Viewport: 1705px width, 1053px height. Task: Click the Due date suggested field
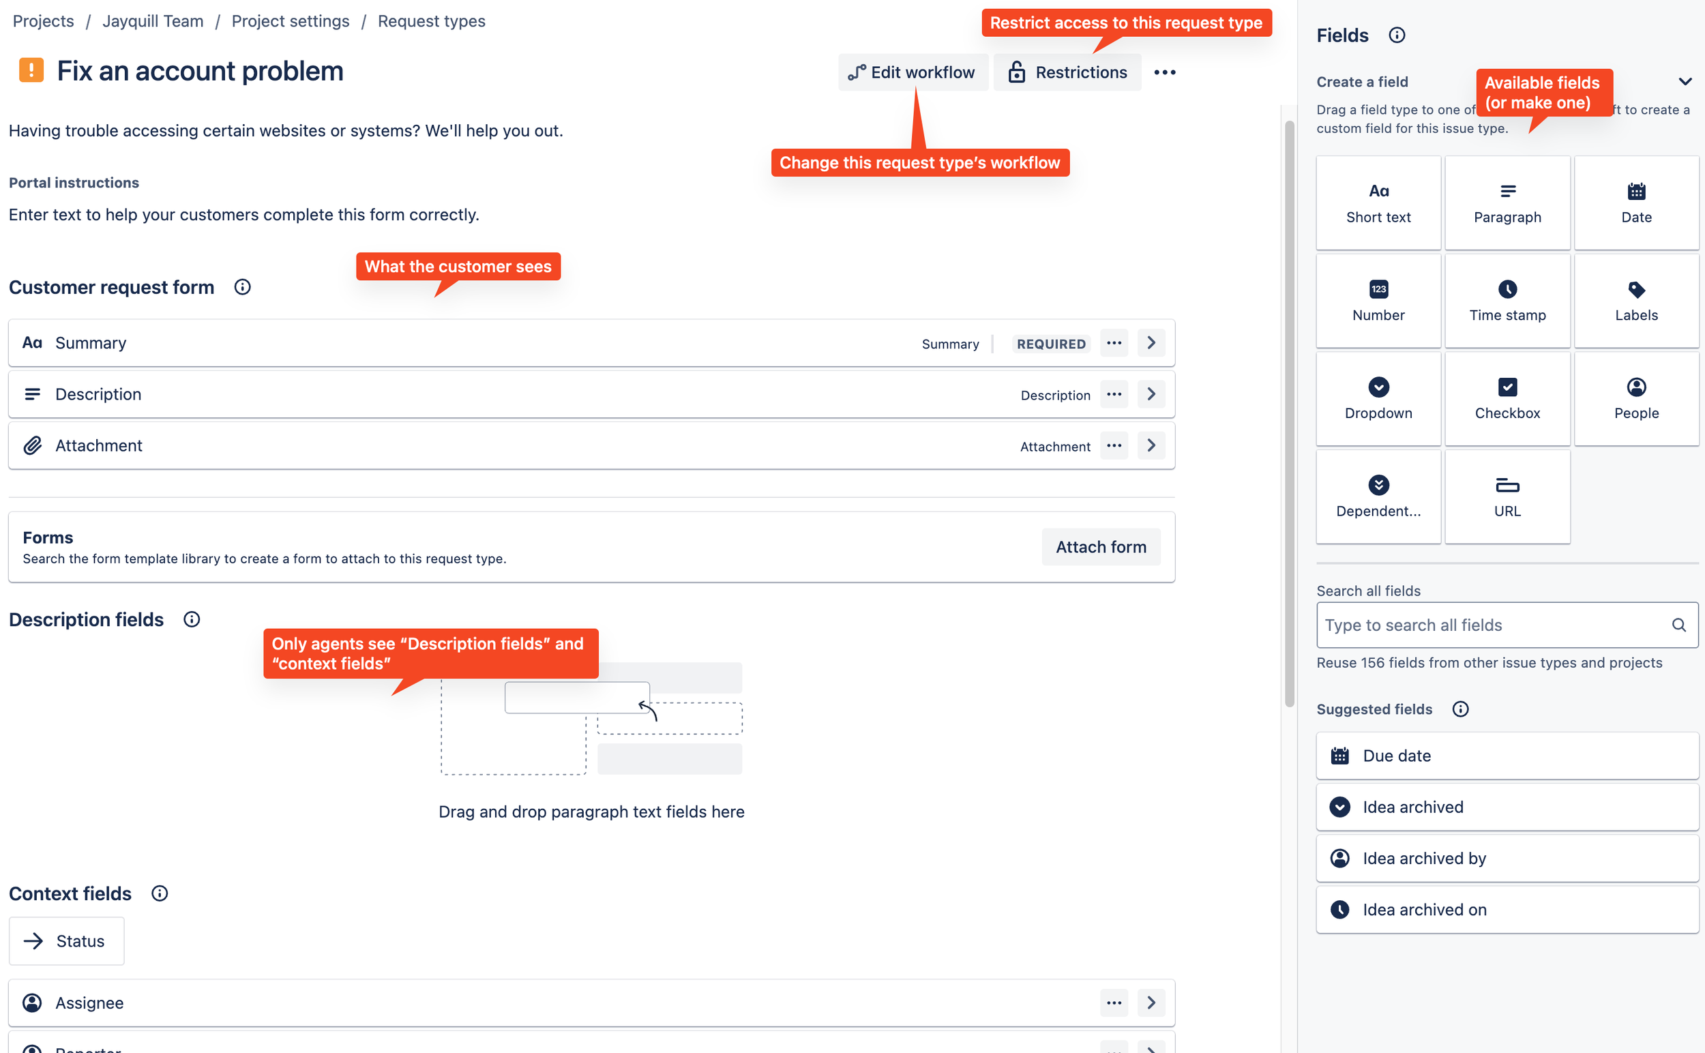pyautogui.click(x=1507, y=756)
